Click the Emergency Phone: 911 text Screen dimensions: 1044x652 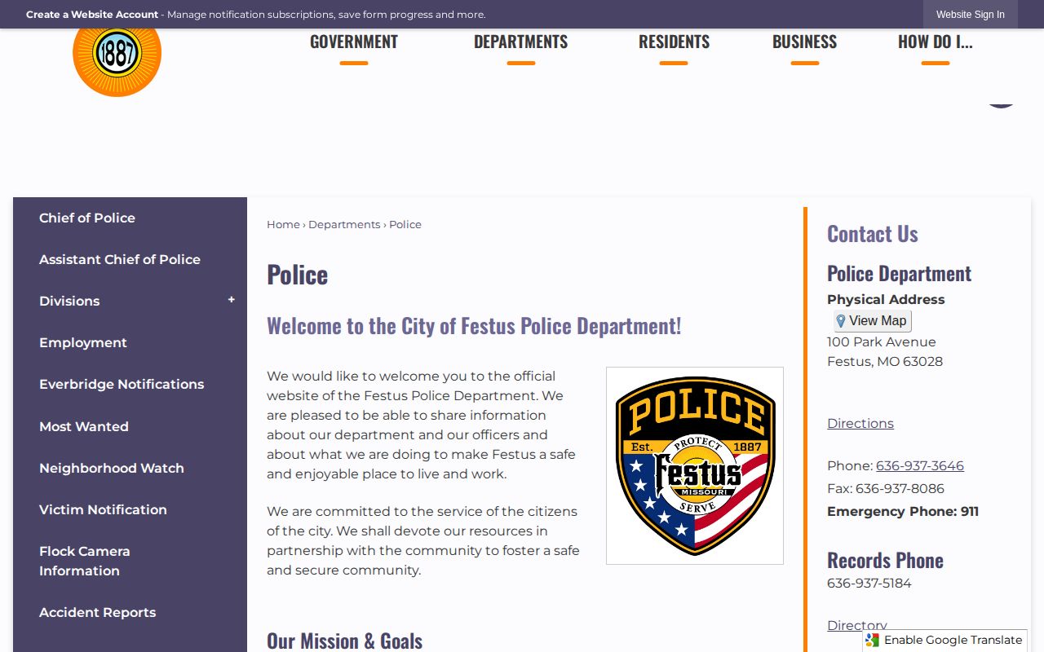click(x=903, y=511)
